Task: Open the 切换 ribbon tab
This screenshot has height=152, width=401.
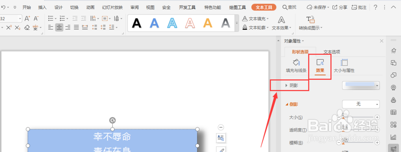Action: 74,8
